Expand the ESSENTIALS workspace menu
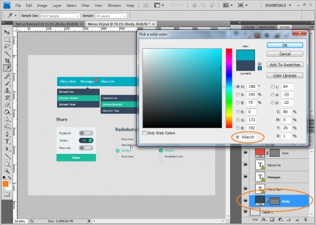Viewport: 316px width, 225px height. [278, 5]
